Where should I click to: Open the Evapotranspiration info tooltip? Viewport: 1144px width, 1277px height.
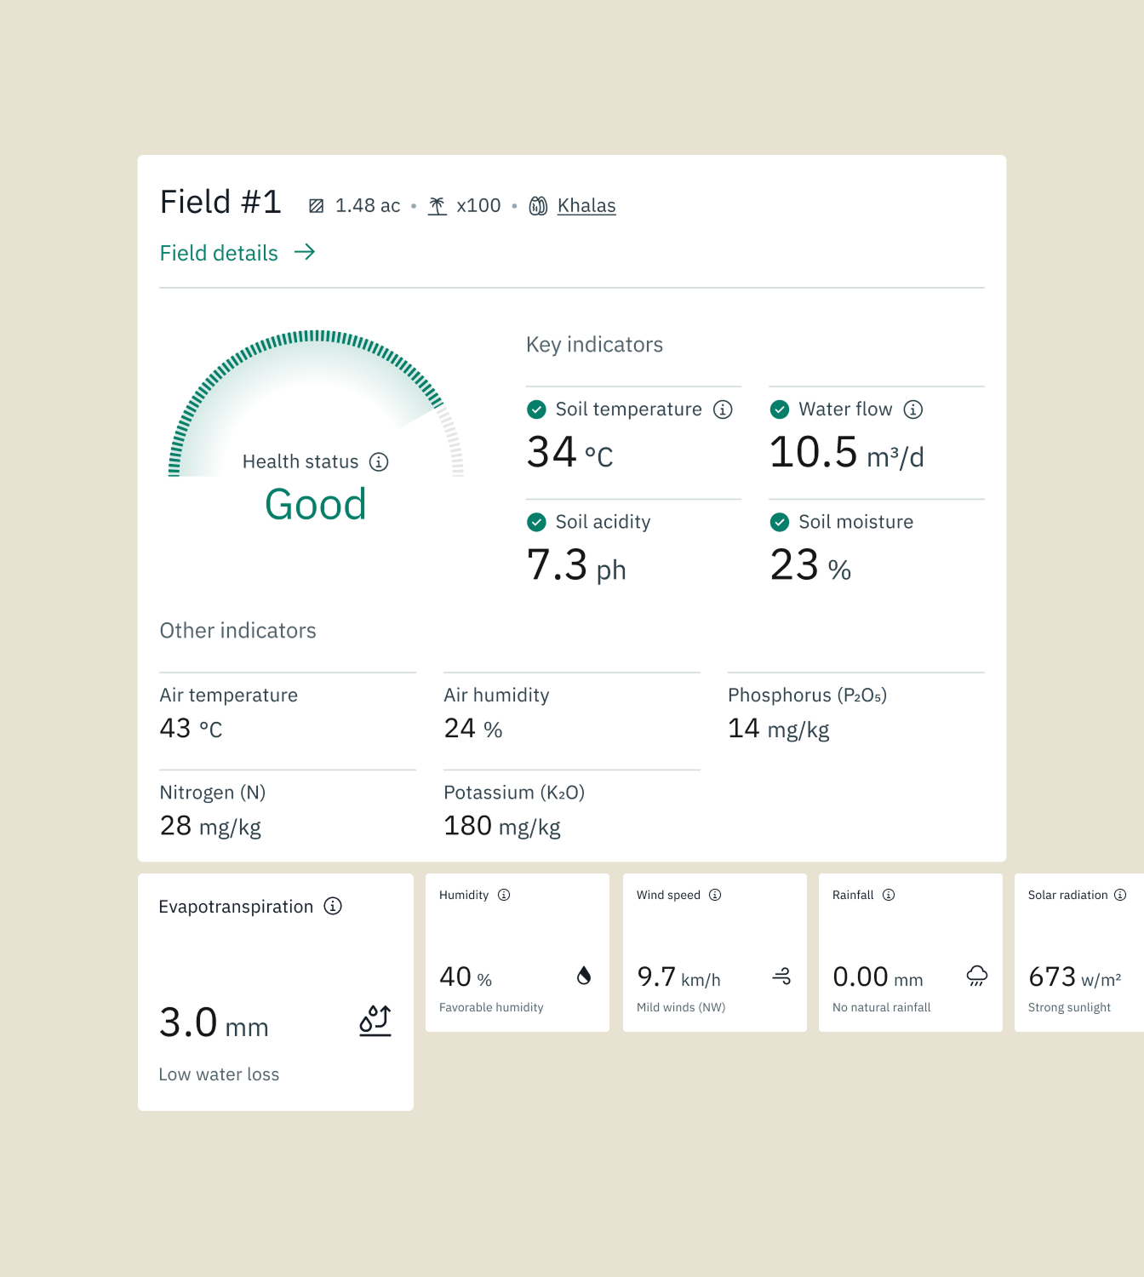(x=334, y=907)
